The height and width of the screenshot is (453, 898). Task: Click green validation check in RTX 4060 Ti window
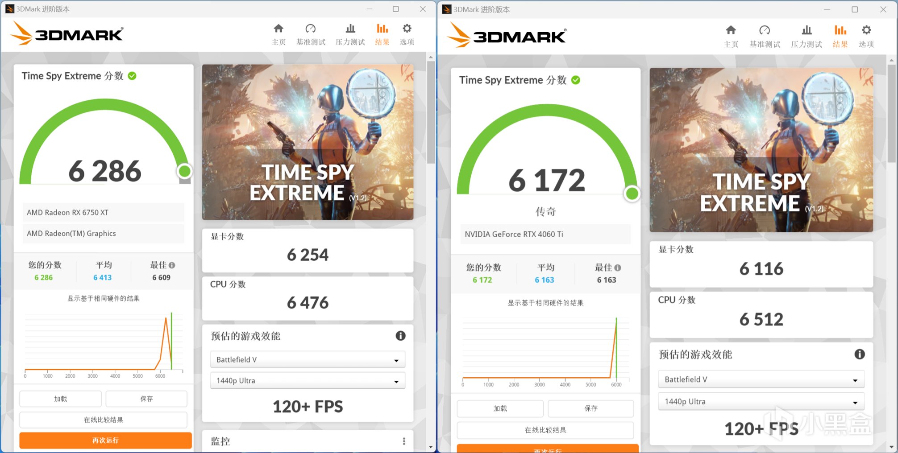point(576,80)
